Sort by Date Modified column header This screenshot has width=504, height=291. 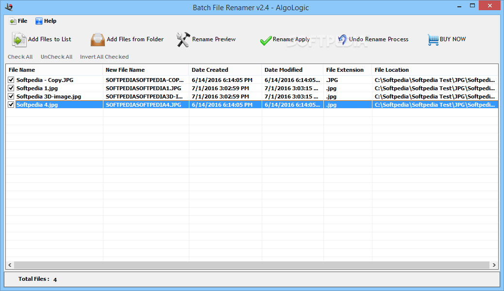click(x=292, y=70)
